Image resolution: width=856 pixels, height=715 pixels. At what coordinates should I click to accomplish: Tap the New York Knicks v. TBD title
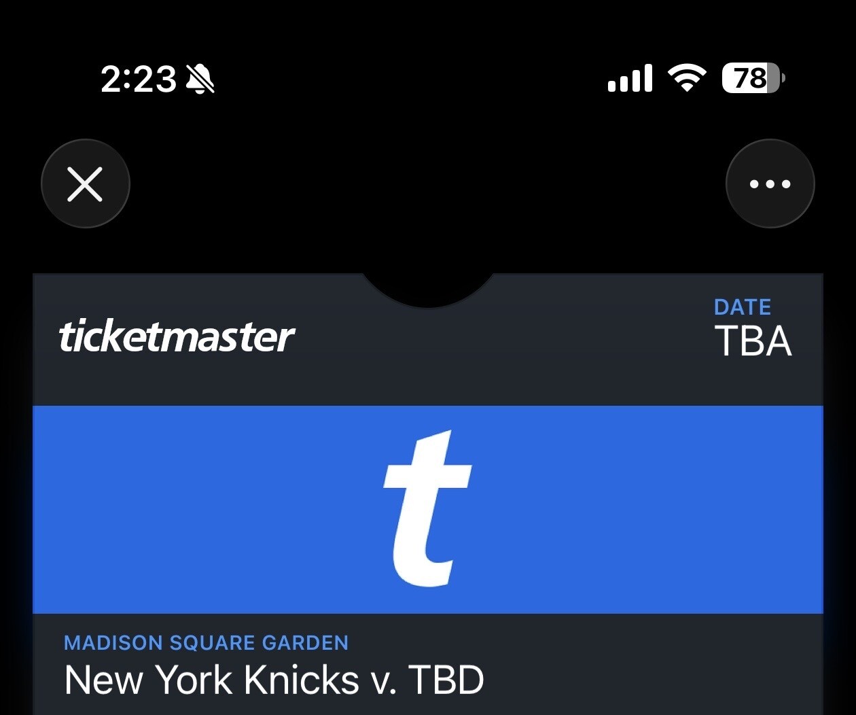pos(274,680)
